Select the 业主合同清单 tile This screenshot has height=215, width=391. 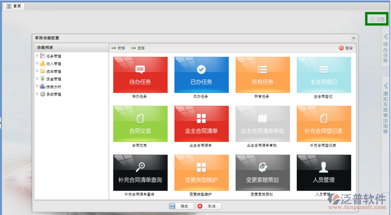click(201, 124)
